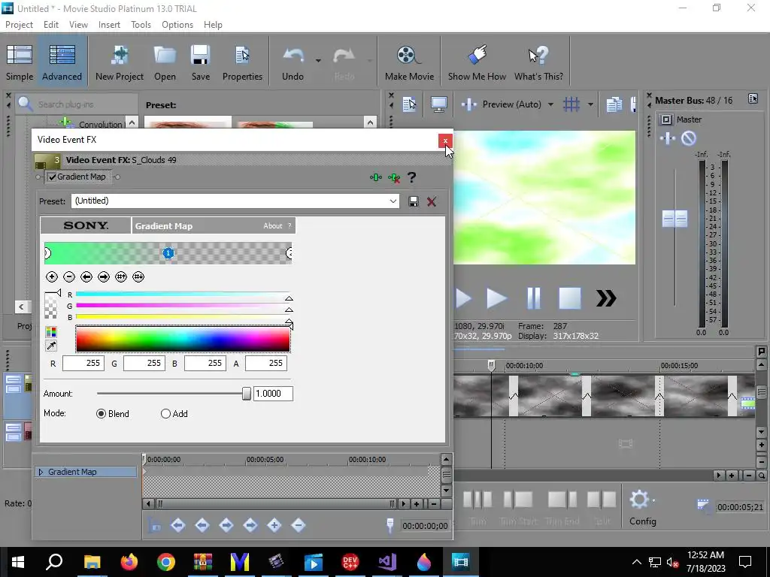The image size is (770, 577).
Task: Open the View menu
Action: 78,25
